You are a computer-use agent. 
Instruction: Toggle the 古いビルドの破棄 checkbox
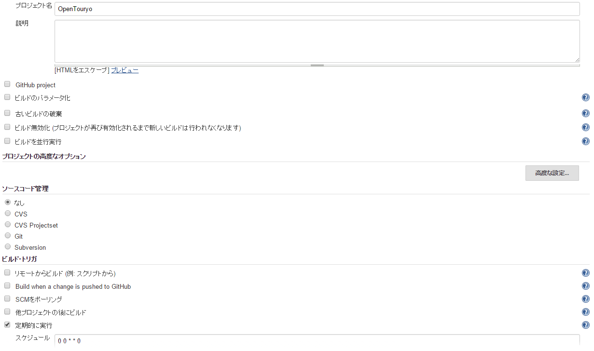pos(7,113)
